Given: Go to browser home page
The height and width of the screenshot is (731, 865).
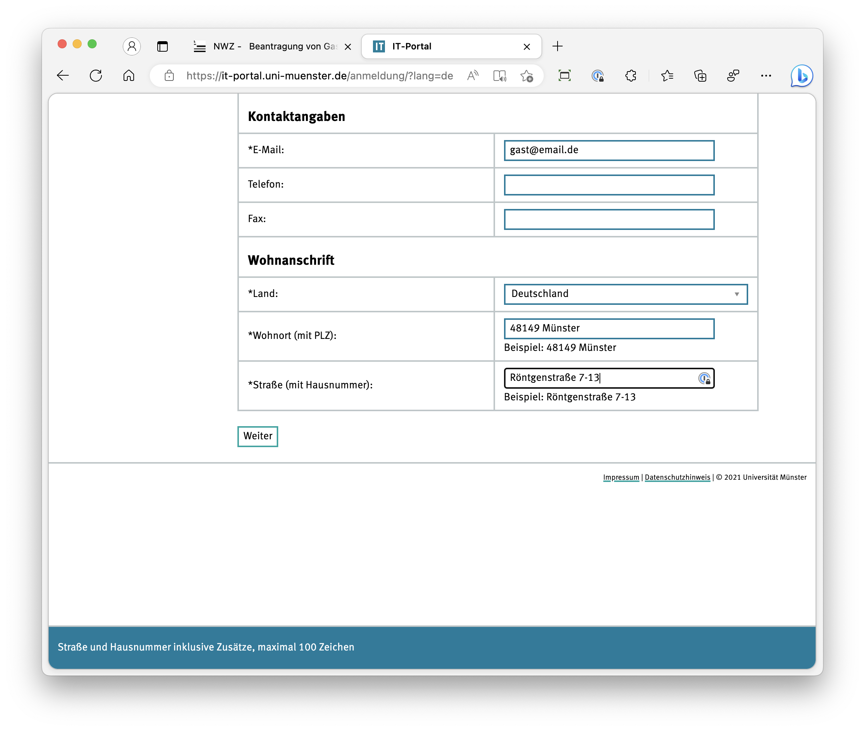Looking at the screenshot, I should [129, 75].
